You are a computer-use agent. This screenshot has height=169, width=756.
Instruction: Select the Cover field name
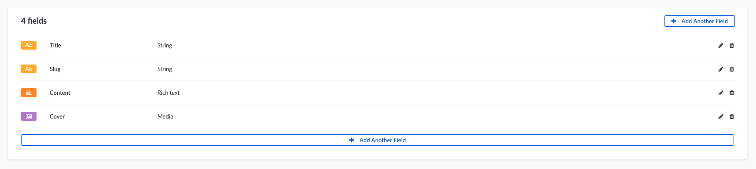pos(57,116)
